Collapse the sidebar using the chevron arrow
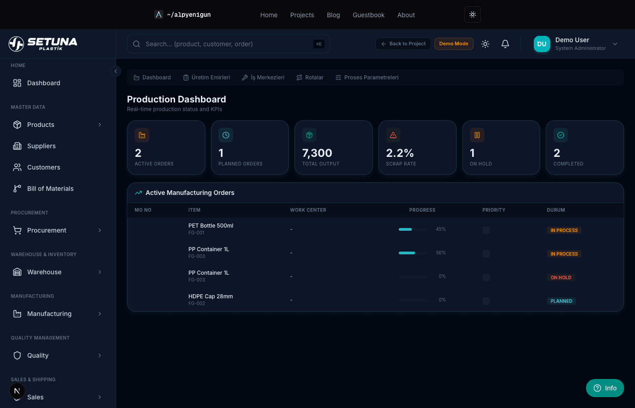635x408 pixels. pos(116,71)
